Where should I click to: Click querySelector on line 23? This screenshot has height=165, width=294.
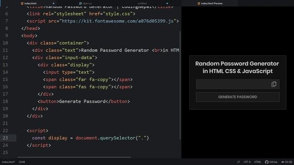(x=118, y=138)
